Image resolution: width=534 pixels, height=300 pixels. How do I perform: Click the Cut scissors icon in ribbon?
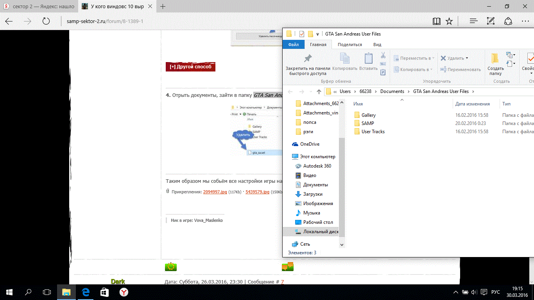coord(383,55)
